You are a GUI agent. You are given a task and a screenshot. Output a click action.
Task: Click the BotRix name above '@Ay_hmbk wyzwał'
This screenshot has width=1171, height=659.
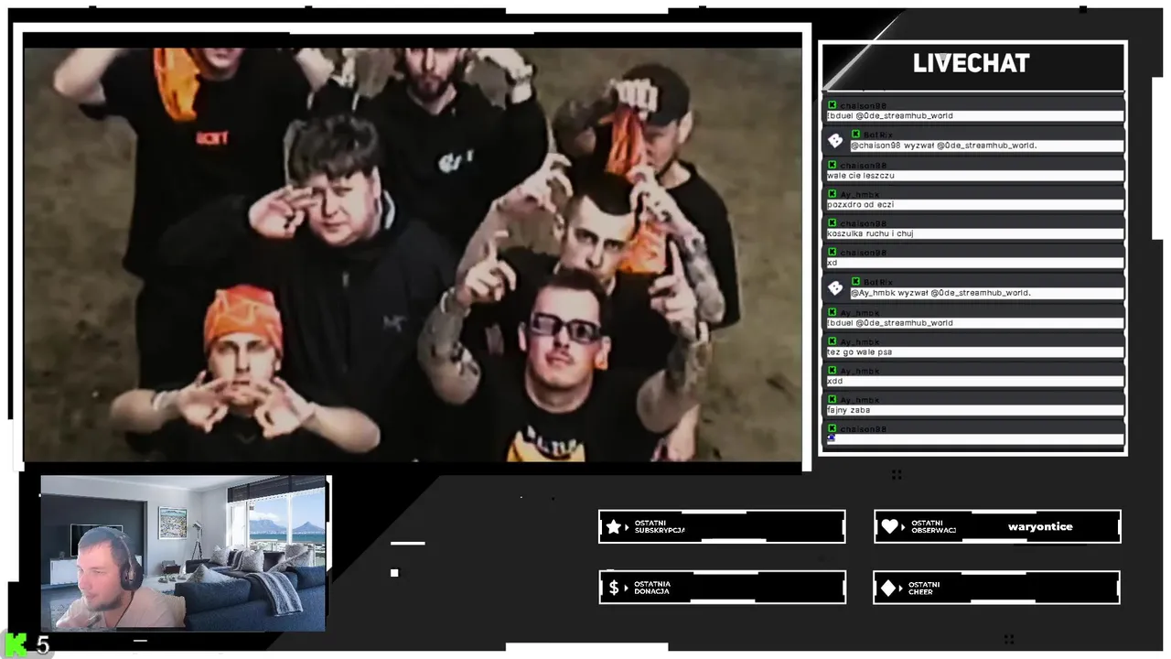(878, 282)
